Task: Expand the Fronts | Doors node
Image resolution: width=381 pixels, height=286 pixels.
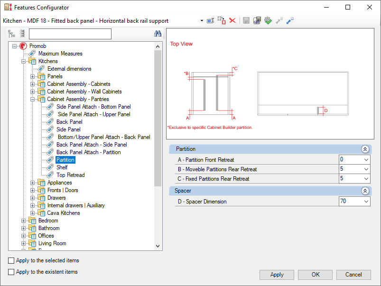Action: coord(32,190)
